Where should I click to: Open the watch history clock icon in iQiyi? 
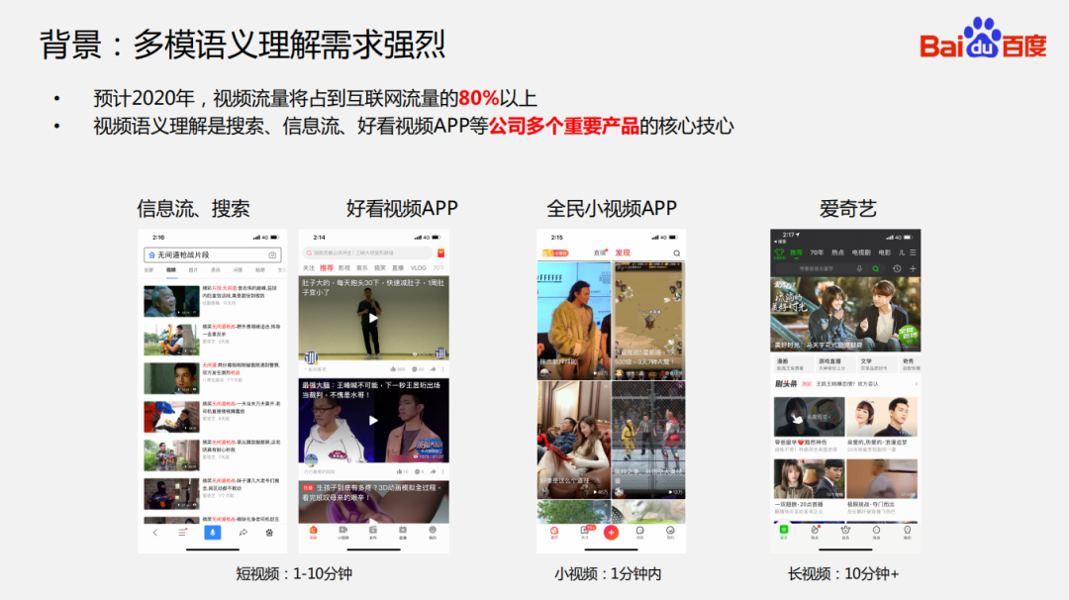point(897,268)
